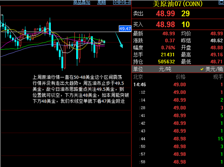Viewport: 224px width, 167px height.
Task: Click the 买入 label
Action: (138, 24)
